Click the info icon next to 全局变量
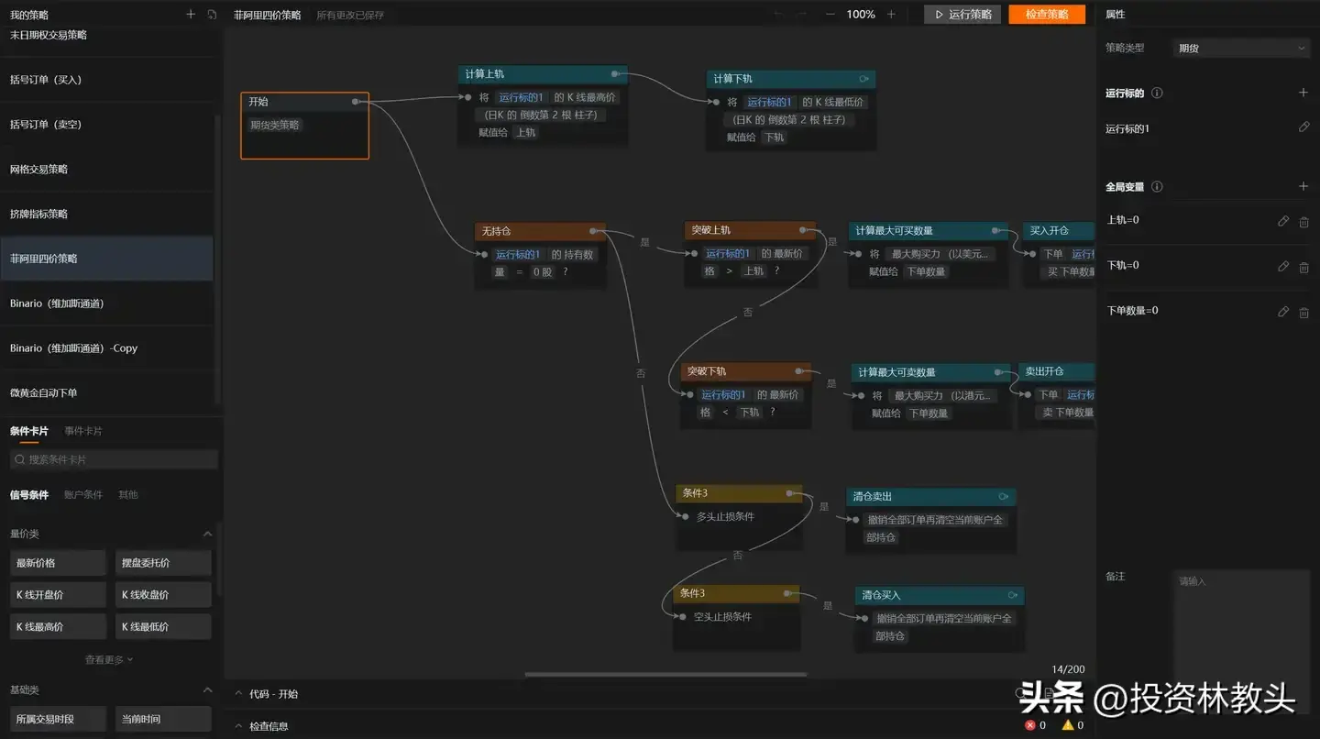This screenshot has height=739, width=1320. [x=1157, y=187]
